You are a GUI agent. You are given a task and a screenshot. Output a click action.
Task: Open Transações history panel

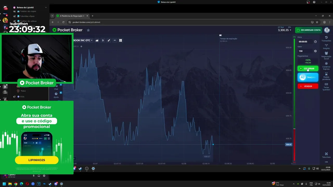(x=326, y=39)
